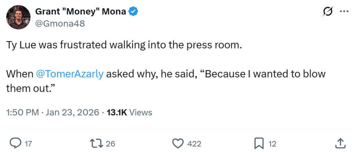The height and width of the screenshot is (152, 352).
Task: Click the repost count 26
Action: click(110, 144)
